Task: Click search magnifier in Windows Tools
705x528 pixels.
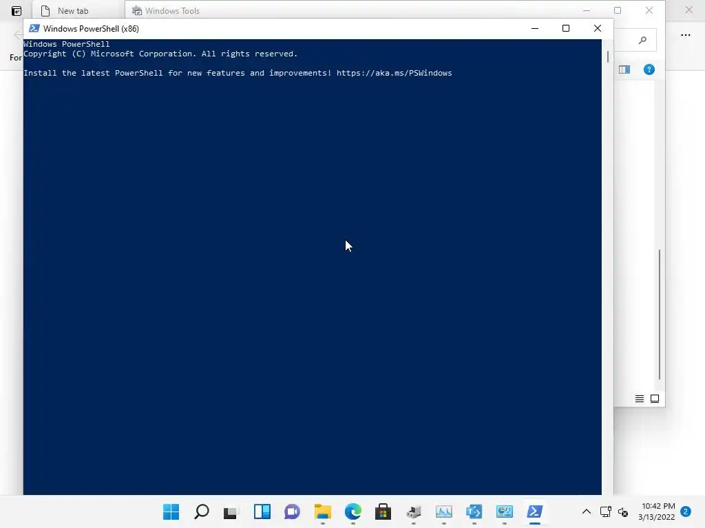Action: click(642, 40)
